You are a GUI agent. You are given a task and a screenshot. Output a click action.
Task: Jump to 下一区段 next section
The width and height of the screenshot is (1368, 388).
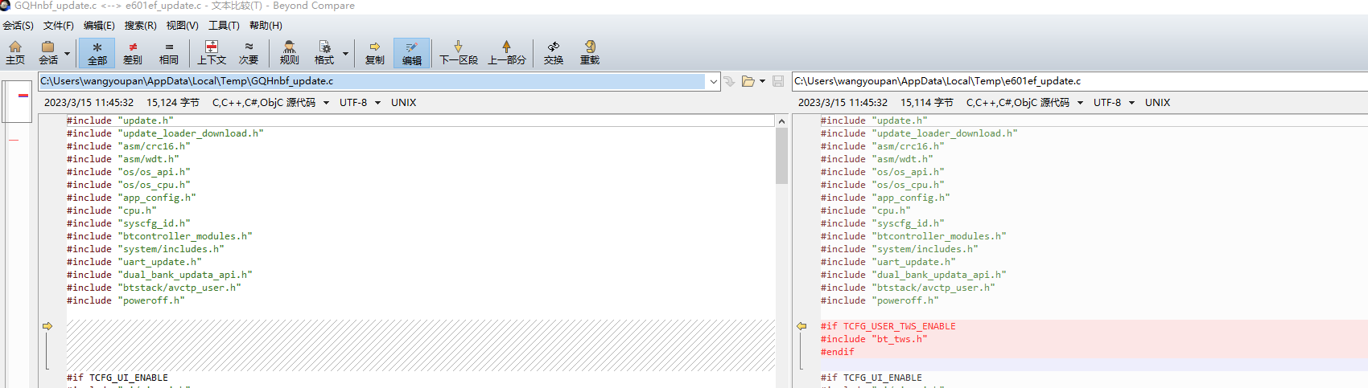[x=459, y=52]
